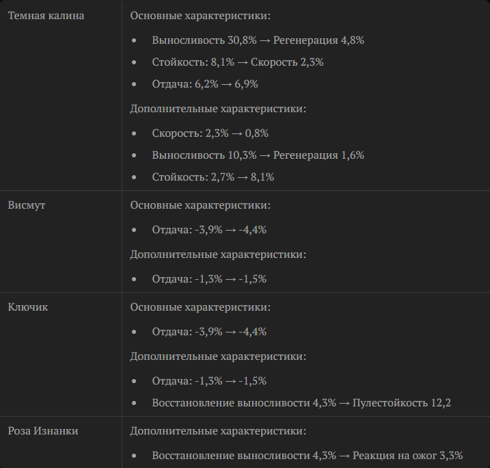490x468 pixels.
Task: Click Выносливость 30,8% → Регенерация 4,8% line
Action: [258, 40]
